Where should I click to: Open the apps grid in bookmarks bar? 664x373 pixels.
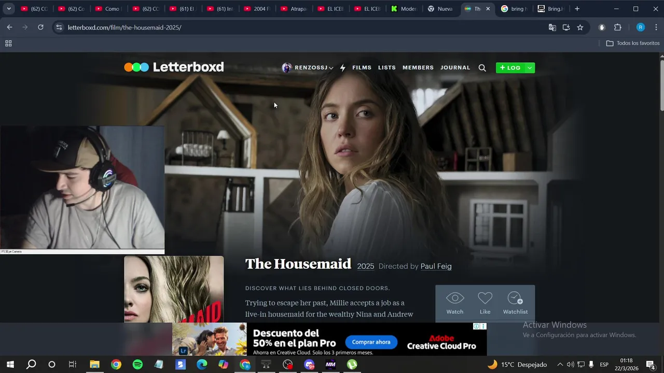click(x=8, y=44)
